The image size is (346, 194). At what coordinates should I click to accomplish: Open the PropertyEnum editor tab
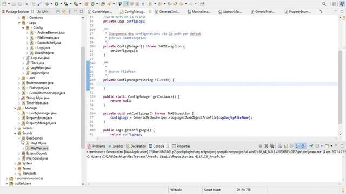[x=297, y=12]
